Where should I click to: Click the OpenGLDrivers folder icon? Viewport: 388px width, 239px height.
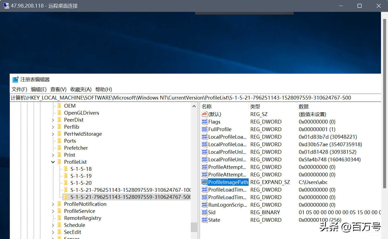coord(59,113)
